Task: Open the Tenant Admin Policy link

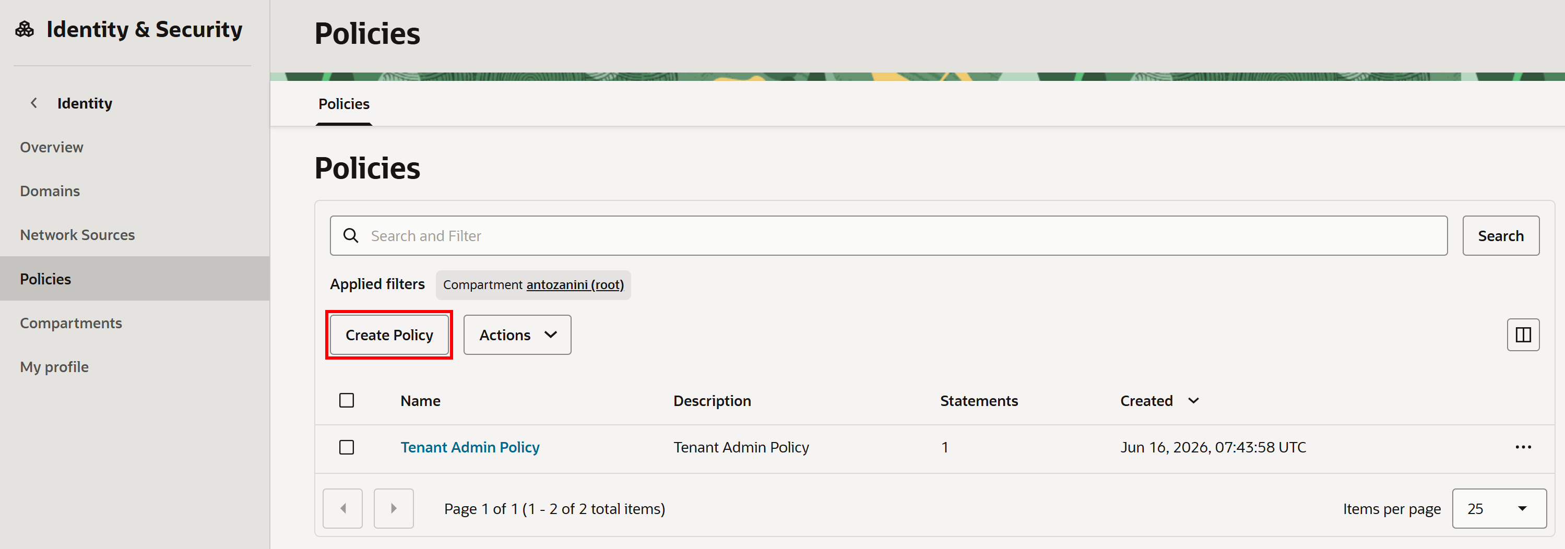Action: click(470, 448)
